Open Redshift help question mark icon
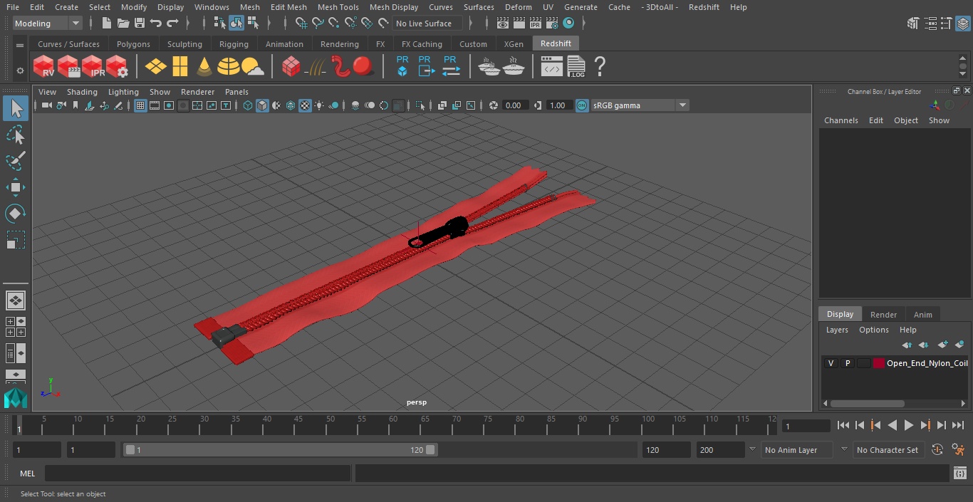 click(600, 67)
